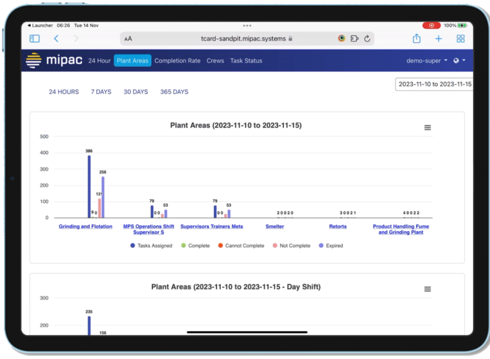Open the browser sidebar panel icon
Screen dimensions: 490x359
click(x=34, y=38)
